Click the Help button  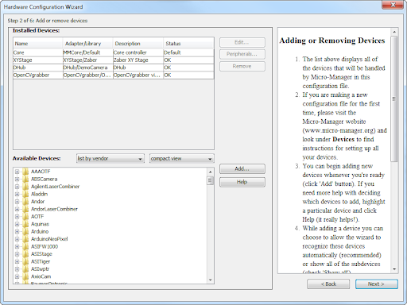[242, 182]
